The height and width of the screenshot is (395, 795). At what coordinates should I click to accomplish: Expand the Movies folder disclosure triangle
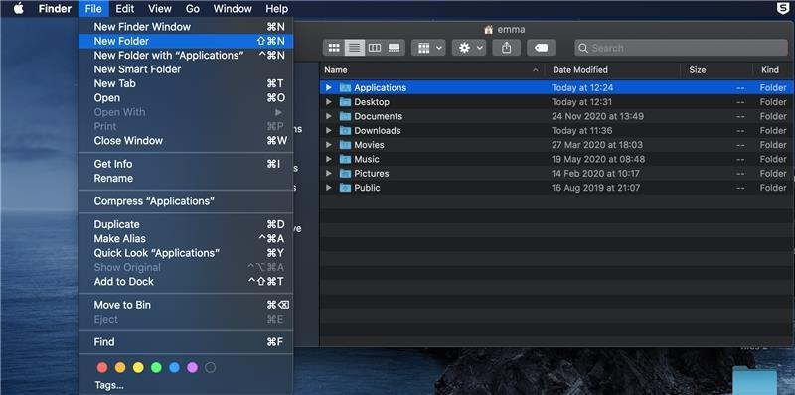tap(329, 144)
